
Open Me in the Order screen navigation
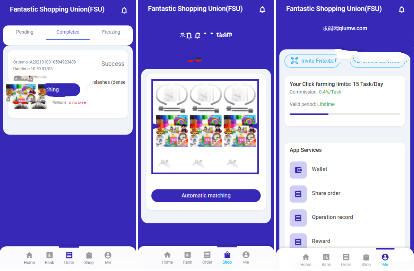click(108, 258)
